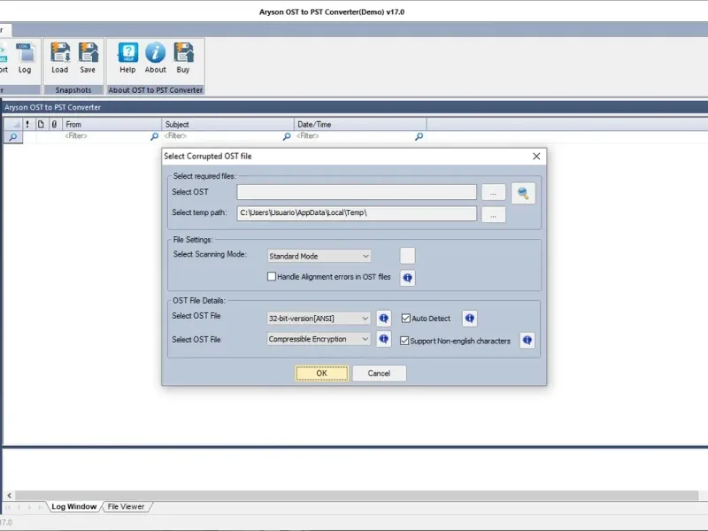
Task: Switch to the File Viewer tab
Action: click(126, 506)
